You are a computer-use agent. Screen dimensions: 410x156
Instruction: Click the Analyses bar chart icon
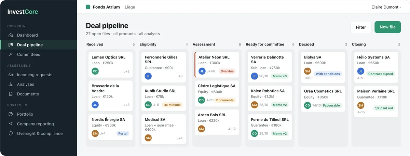[11, 84]
